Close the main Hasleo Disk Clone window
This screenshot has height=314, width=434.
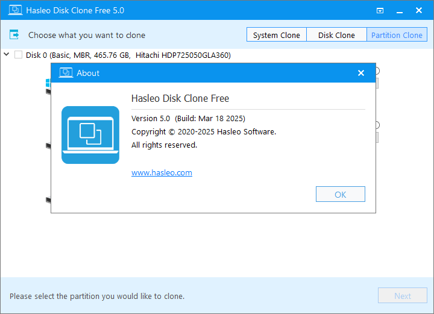coord(419,10)
